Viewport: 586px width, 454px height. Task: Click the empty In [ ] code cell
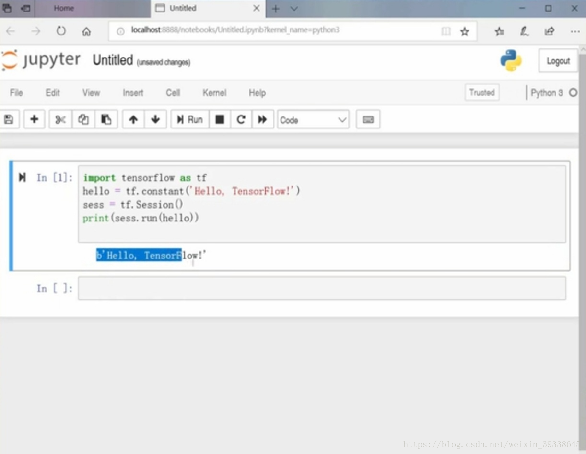pyautogui.click(x=322, y=288)
